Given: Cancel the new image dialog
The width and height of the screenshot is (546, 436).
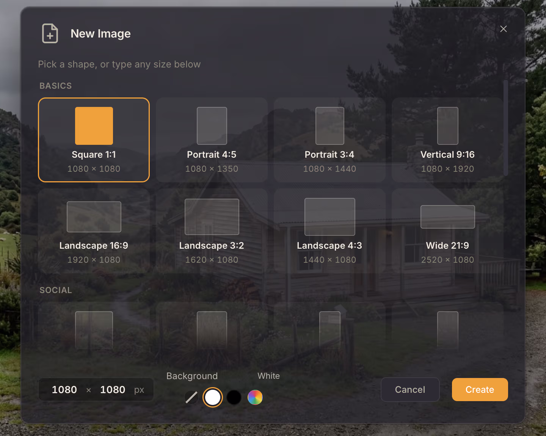Looking at the screenshot, I should click(410, 390).
